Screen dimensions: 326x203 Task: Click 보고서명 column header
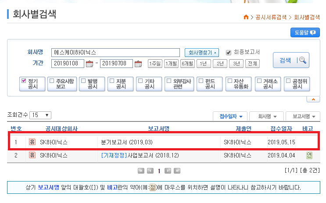(159, 128)
